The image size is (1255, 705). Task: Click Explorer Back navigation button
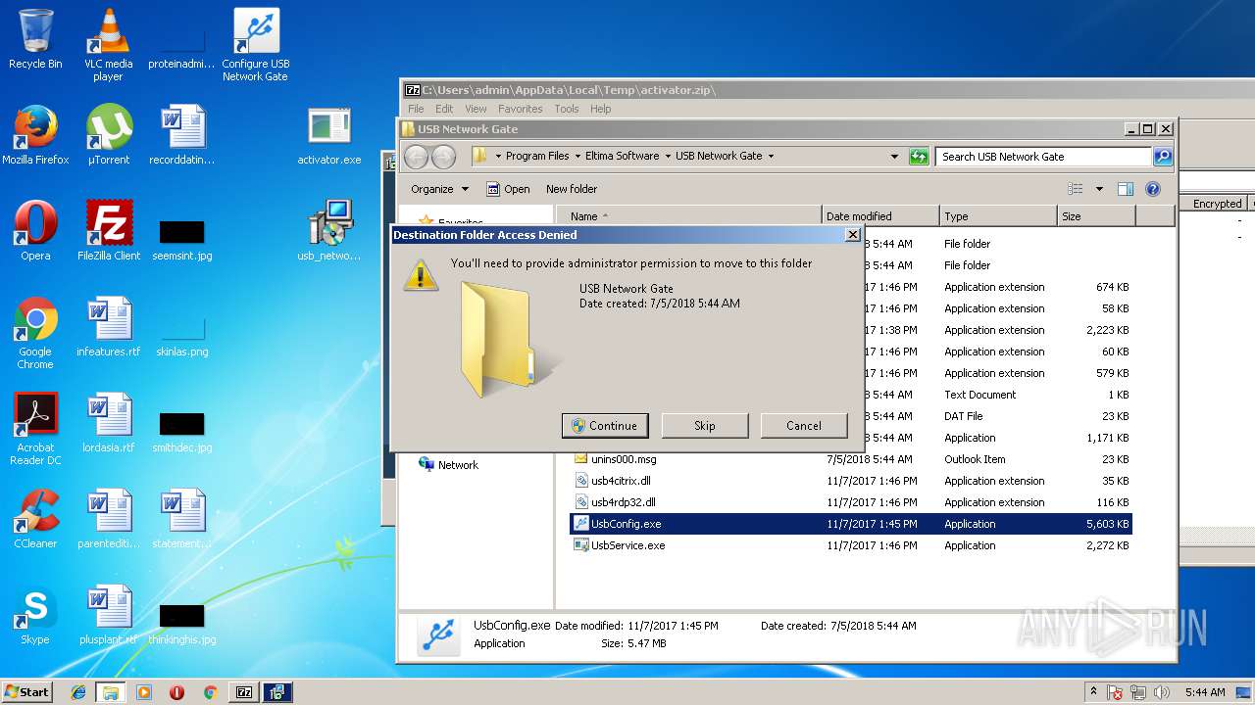416,157
